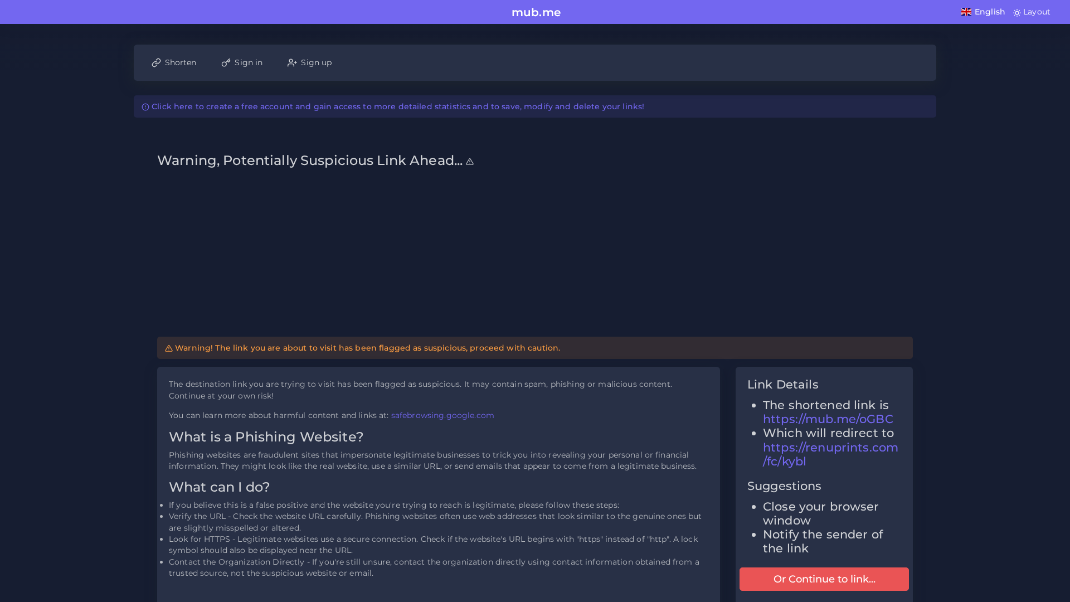Viewport: 1070px width, 602px height.
Task: Open the safebrowsing.google.com link
Action: (x=442, y=415)
